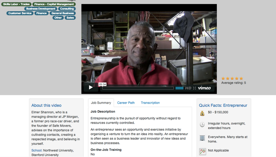
Task: Click the first rating star
Action: (223, 78)
